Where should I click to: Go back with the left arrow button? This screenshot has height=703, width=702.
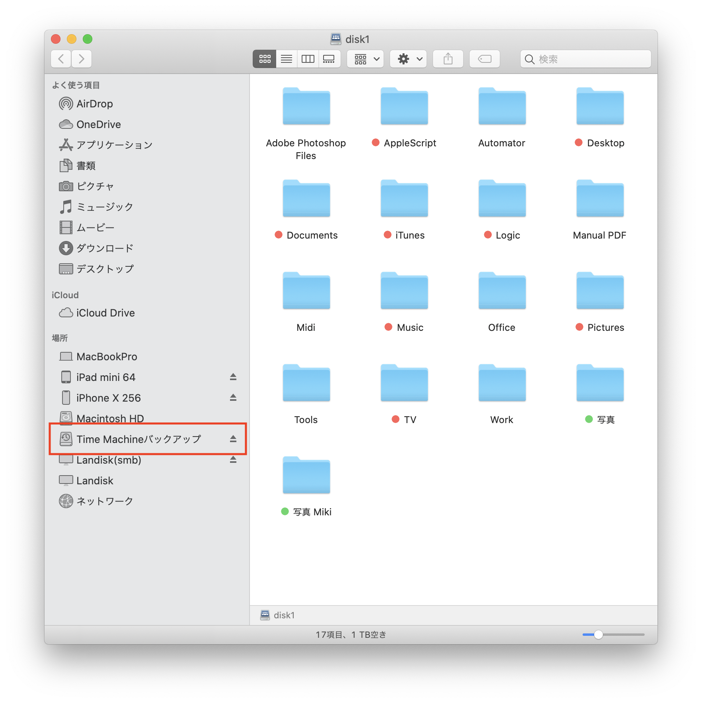pyautogui.click(x=61, y=59)
